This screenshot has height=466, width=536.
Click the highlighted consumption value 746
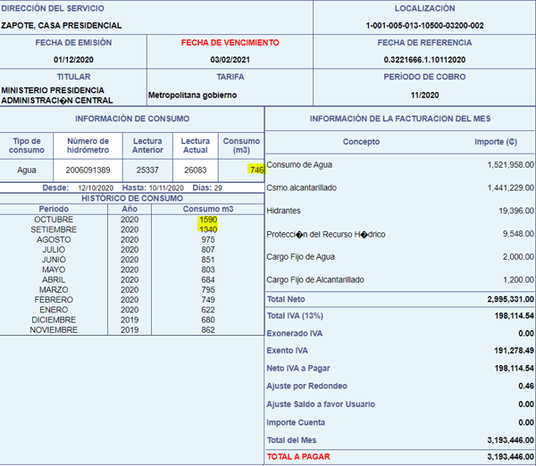(x=256, y=170)
